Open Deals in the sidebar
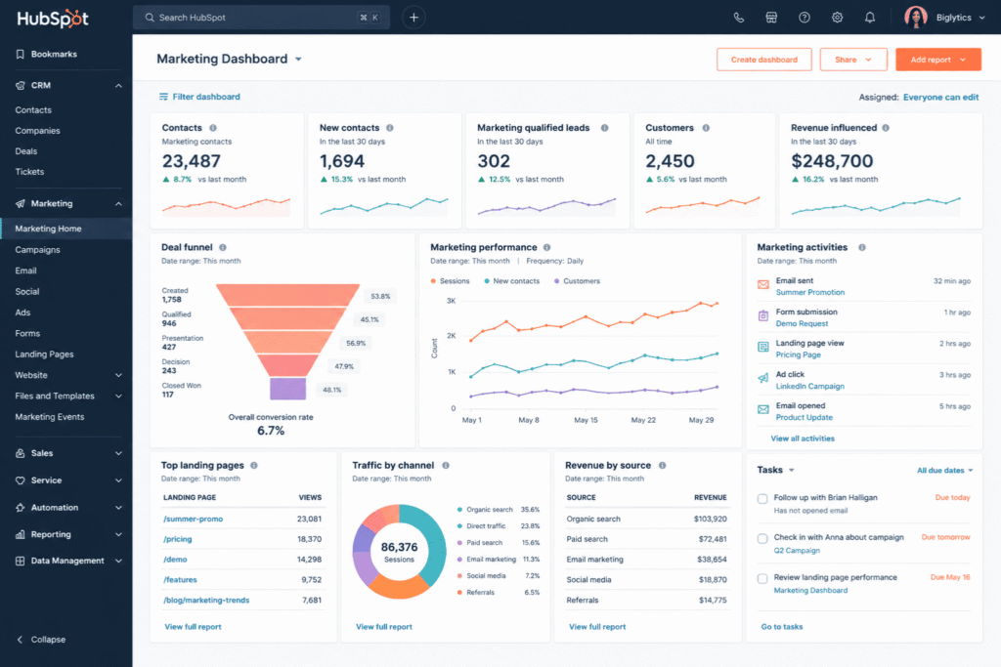This screenshot has height=667, width=1001. click(26, 151)
